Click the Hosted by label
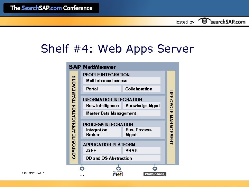 click(184, 22)
